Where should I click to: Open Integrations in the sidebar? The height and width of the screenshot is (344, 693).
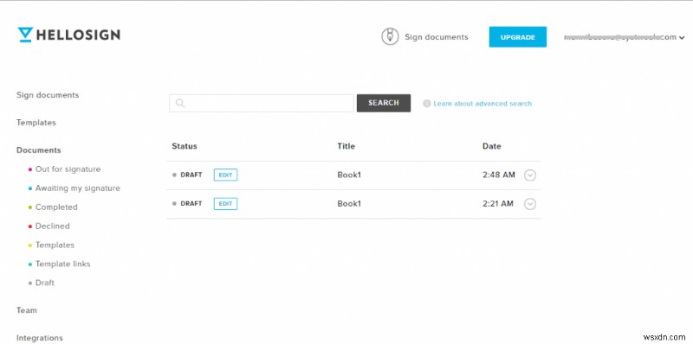coord(40,338)
